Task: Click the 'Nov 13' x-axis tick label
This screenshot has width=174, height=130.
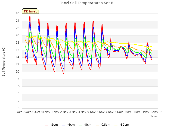Action: [158, 112]
